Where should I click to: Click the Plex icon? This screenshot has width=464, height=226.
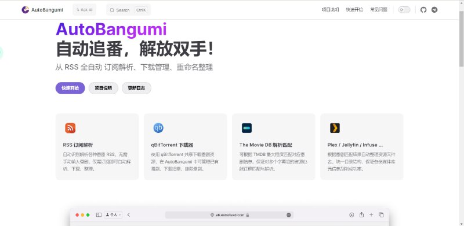pyautogui.click(x=335, y=128)
